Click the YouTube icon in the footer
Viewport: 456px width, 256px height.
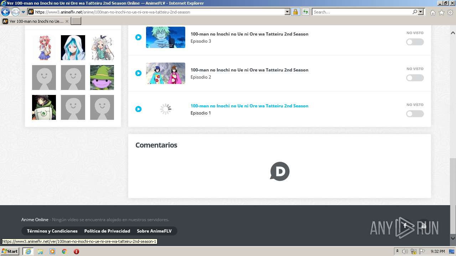tap(424, 225)
